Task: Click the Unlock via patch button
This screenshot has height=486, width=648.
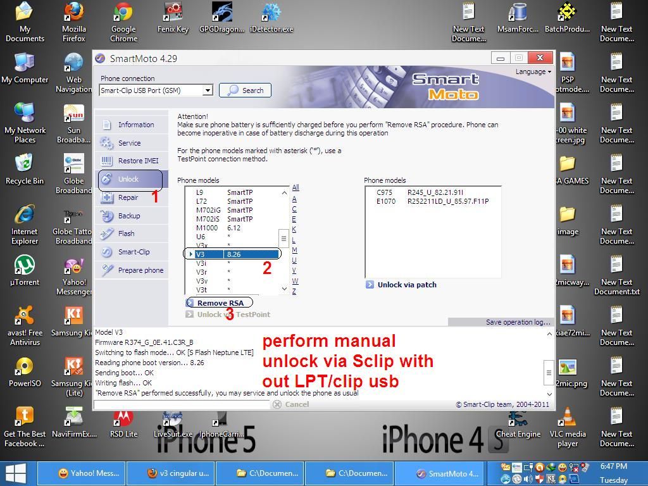Action: (x=401, y=285)
